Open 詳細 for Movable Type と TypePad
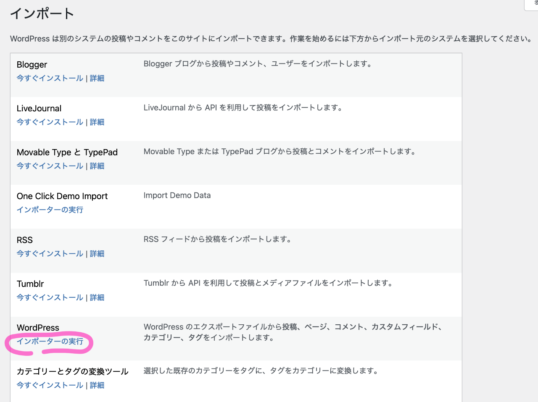This screenshot has height=402, width=538. (97, 166)
